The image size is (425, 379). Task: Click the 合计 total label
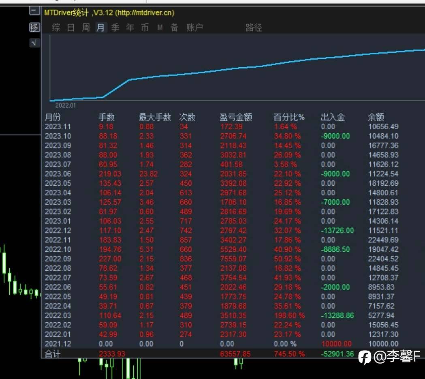pyautogui.click(x=52, y=354)
